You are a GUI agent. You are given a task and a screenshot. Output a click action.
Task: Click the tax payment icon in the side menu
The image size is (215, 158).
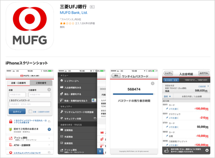click(x=61, y=100)
